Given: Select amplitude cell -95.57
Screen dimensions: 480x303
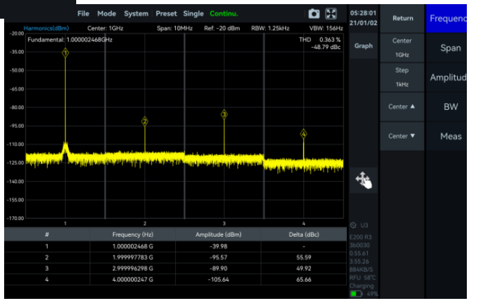Looking at the screenshot, I should tap(218, 257).
